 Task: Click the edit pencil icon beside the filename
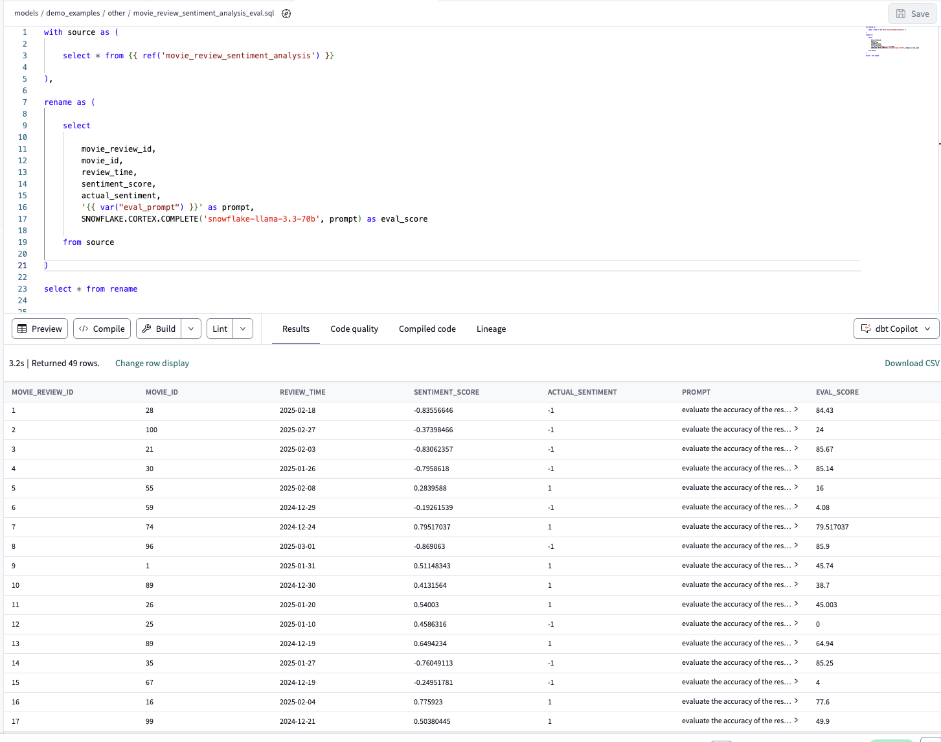point(286,13)
